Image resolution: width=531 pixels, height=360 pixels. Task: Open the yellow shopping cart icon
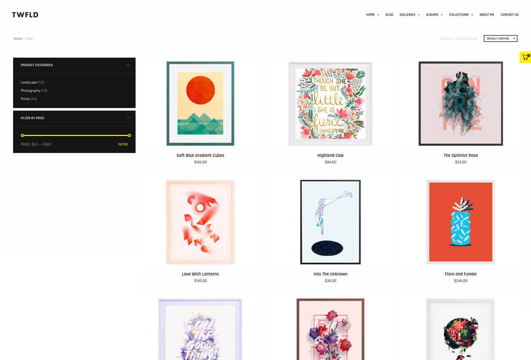click(x=525, y=57)
